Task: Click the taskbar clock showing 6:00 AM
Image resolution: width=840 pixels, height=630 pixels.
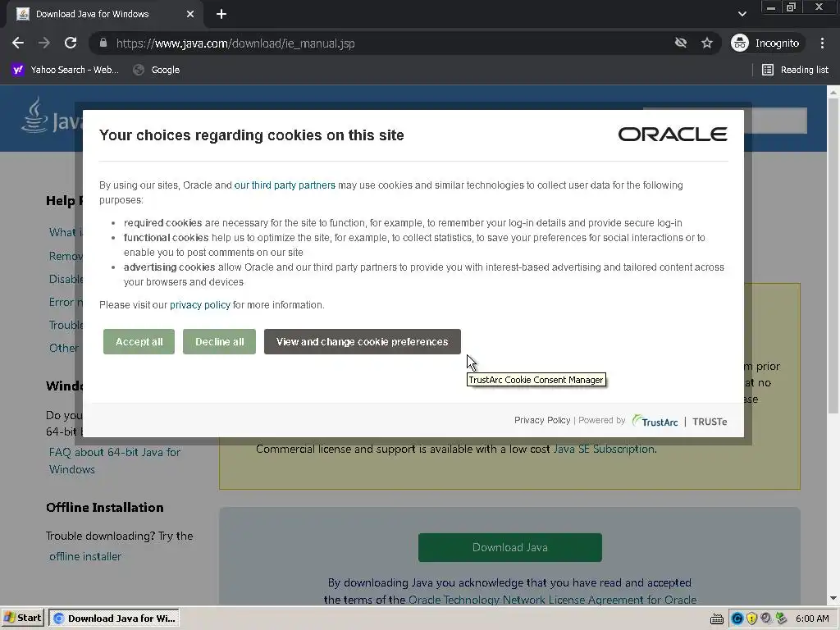Action: (812, 619)
